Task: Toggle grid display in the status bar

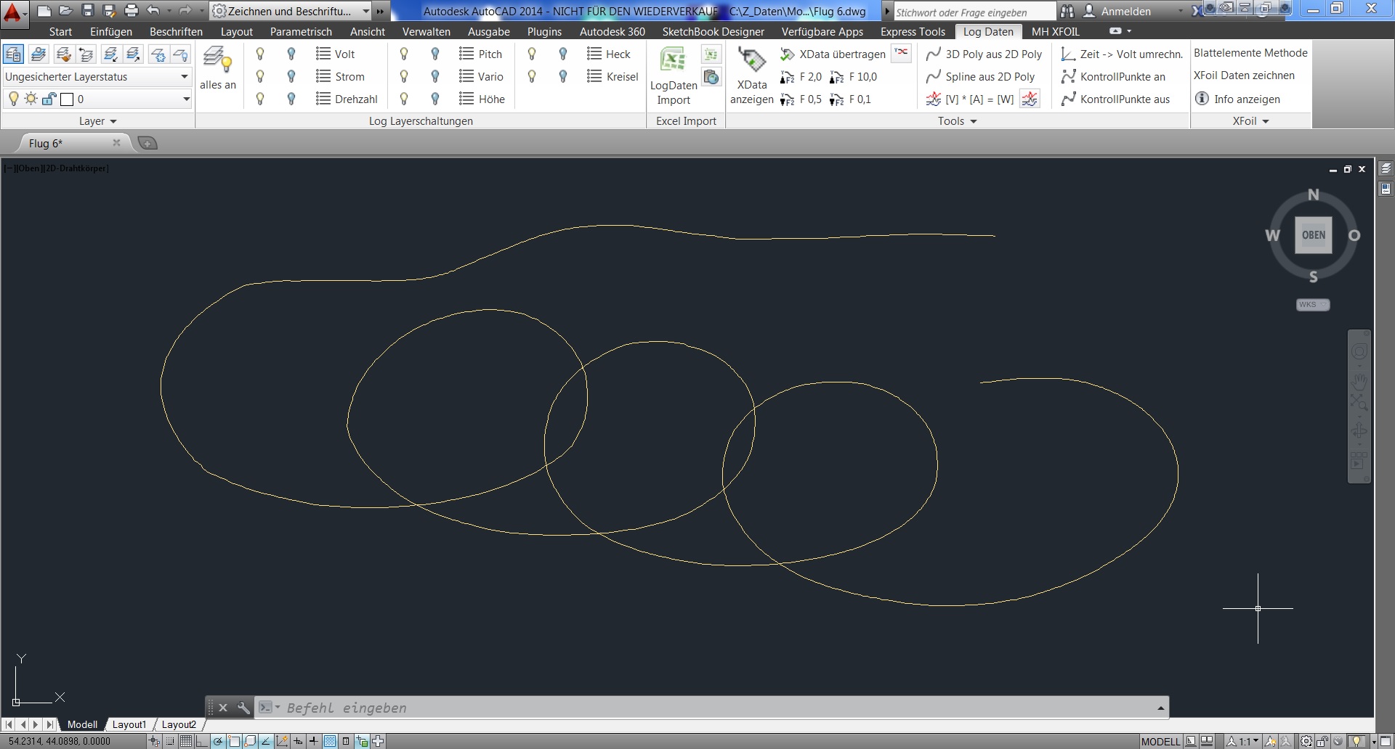Action: pyautogui.click(x=186, y=741)
